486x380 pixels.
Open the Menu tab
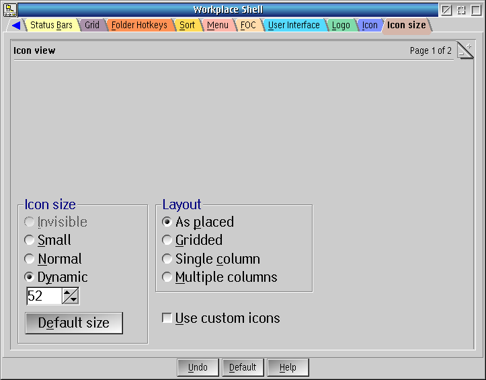[x=218, y=25]
